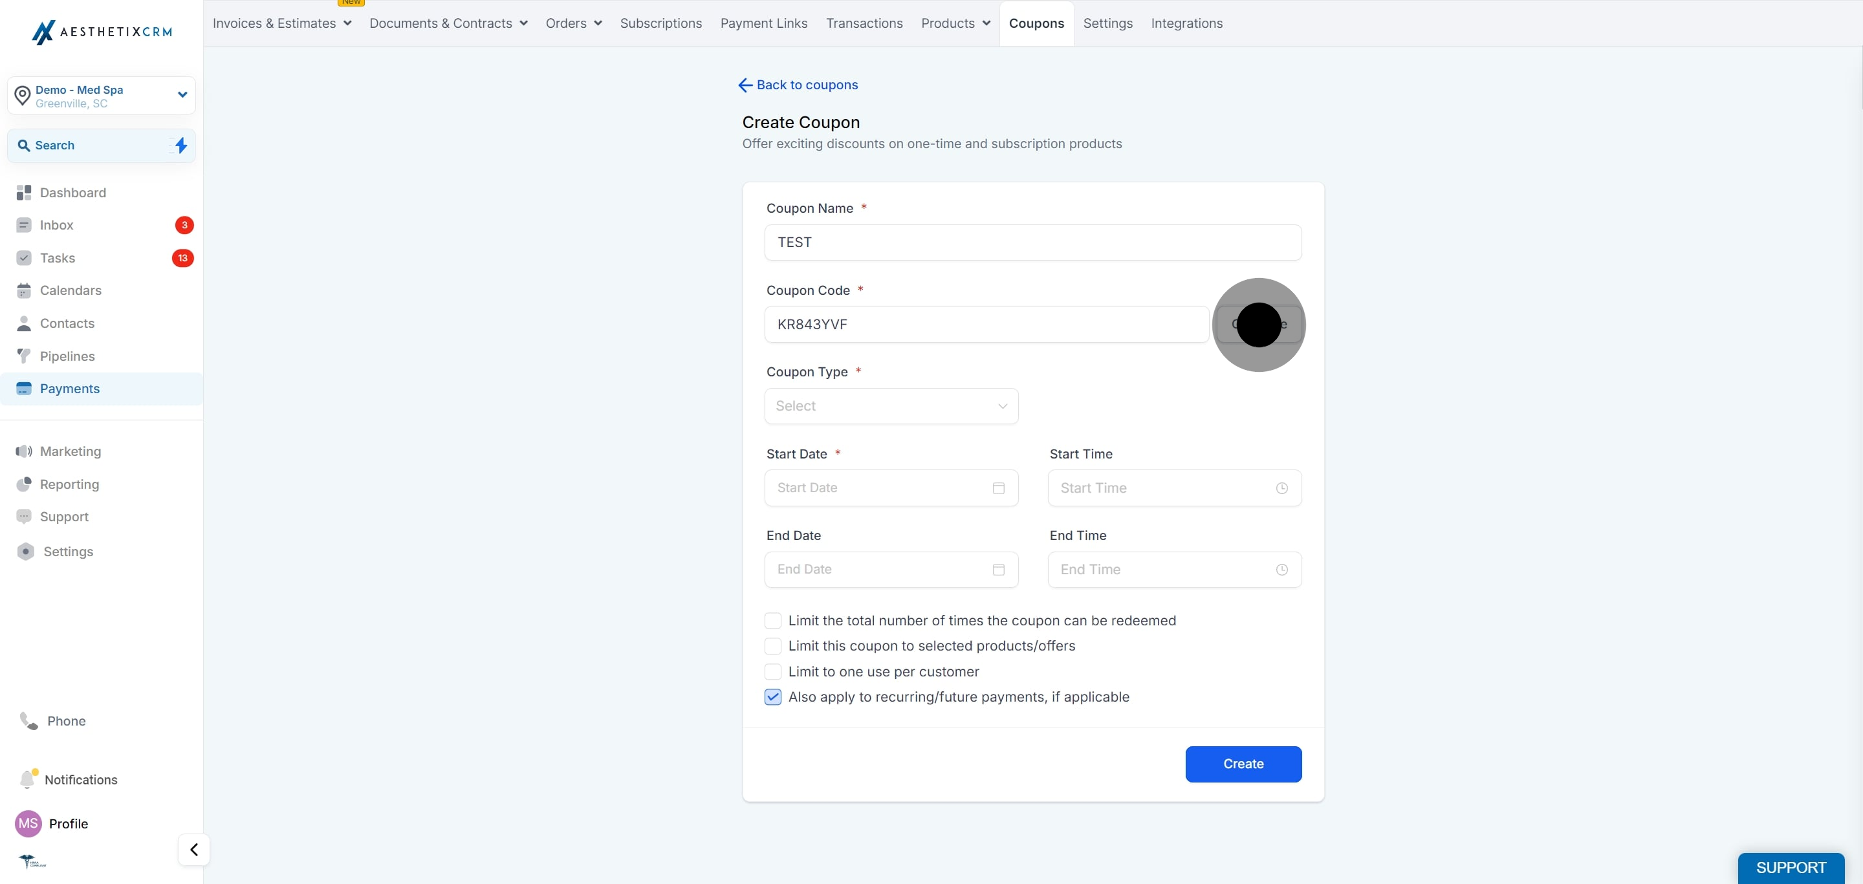Open the top Settings tab
1863x884 pixels.
click(1107, 23)
